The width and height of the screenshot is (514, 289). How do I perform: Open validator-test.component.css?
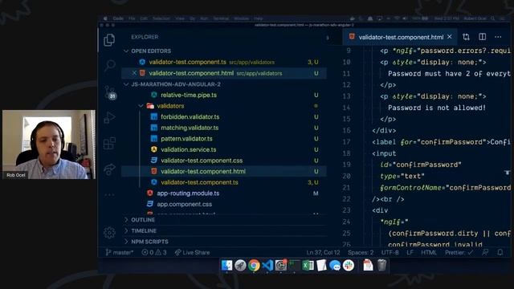click(x=224, y=161)
